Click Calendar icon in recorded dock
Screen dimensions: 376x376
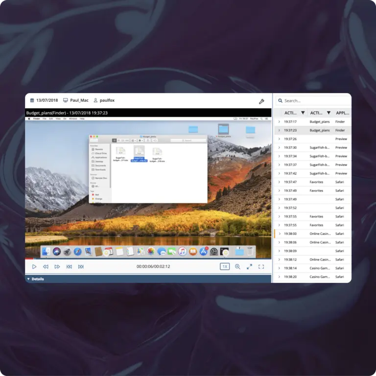point(109,252)
